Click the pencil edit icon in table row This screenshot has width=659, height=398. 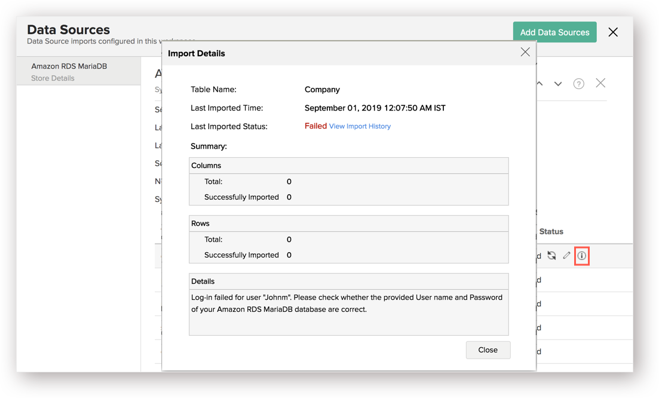[x=566, y=256]
